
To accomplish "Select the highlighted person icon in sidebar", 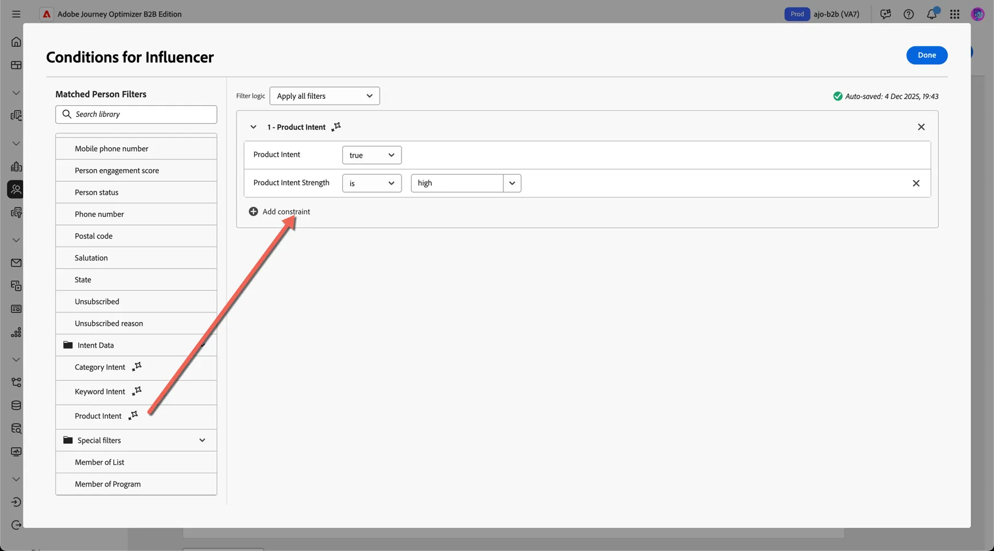I will [16, 189].
